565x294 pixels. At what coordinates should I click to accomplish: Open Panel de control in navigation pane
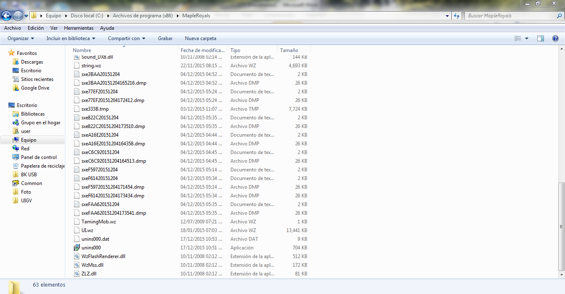click(x=39, y=157)
